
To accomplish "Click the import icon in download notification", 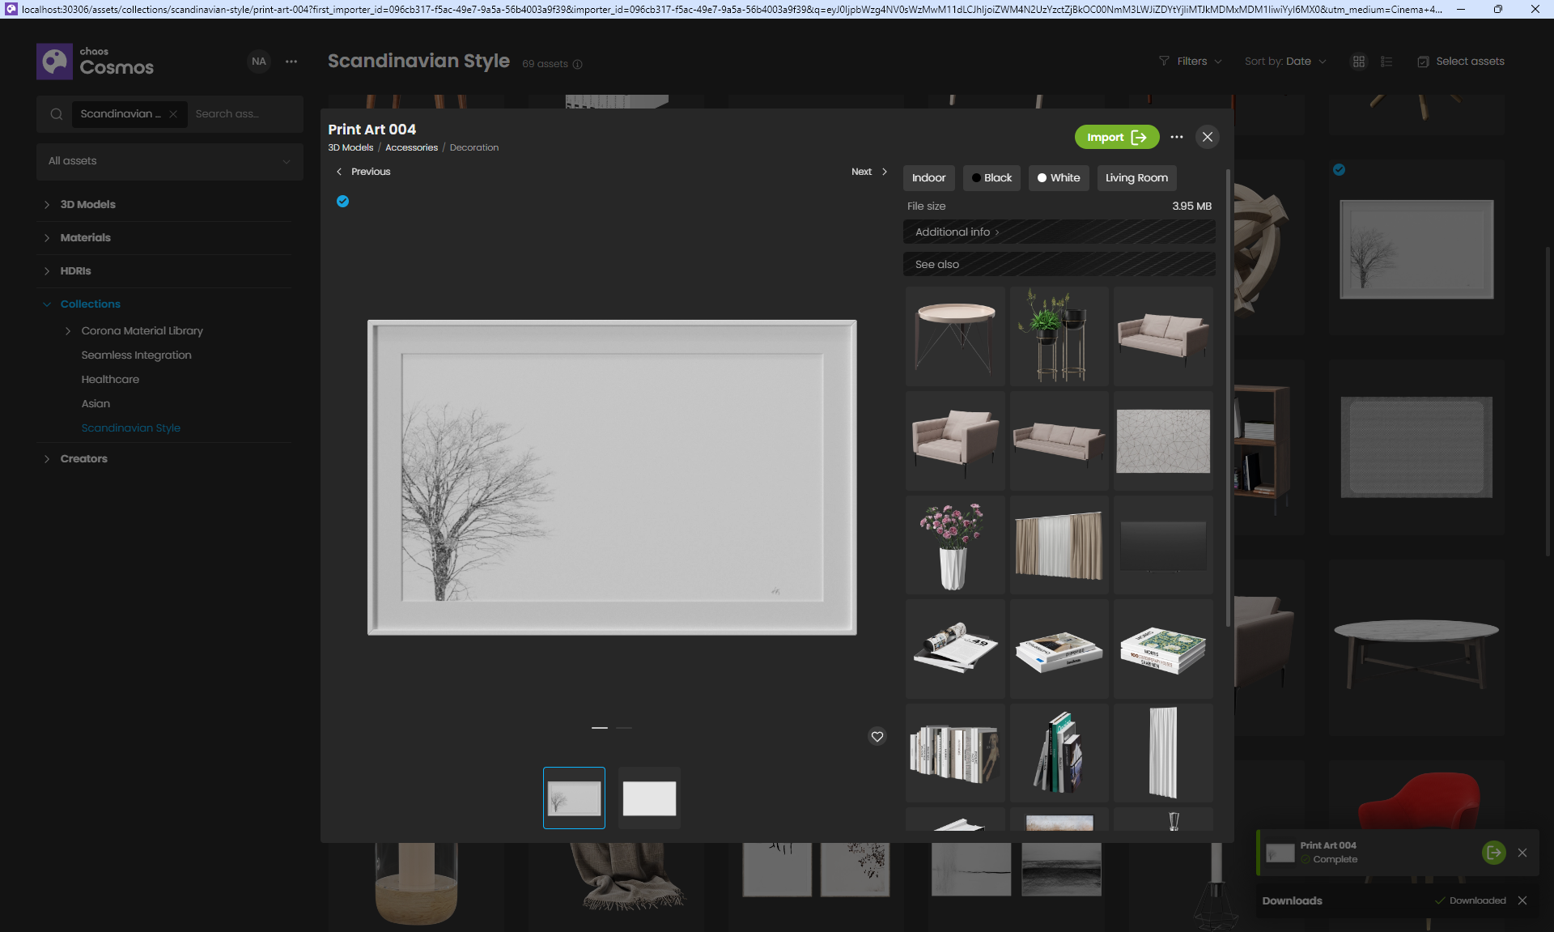I will [x=1493, y=852].
